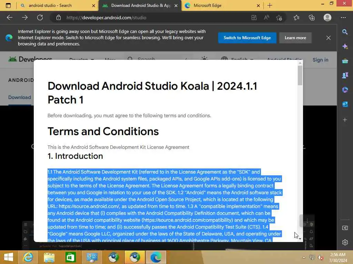This screenshot has height=264, width=353.
Task: Click the dialog scroll up arrow
Action: point(300,63)
